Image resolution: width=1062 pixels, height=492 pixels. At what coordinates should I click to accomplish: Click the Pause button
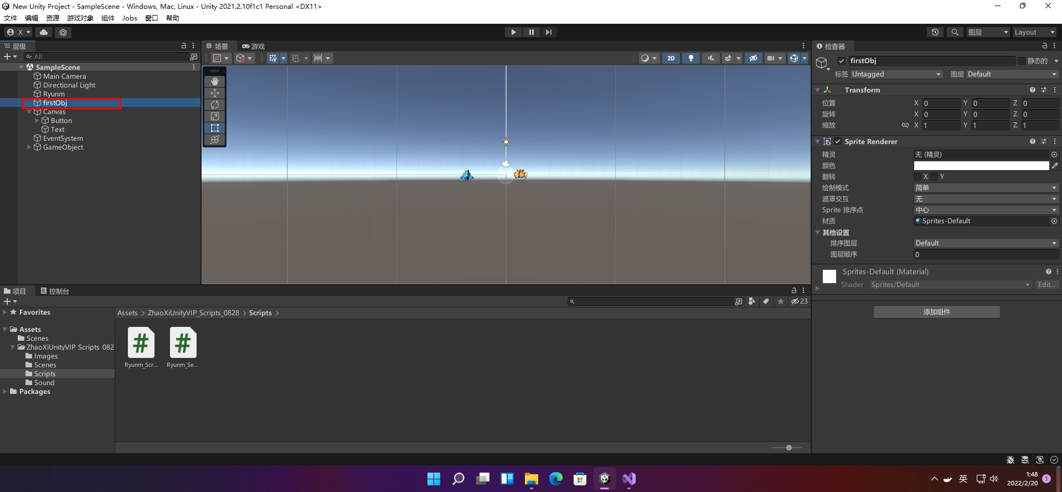(x=531, y=32)
